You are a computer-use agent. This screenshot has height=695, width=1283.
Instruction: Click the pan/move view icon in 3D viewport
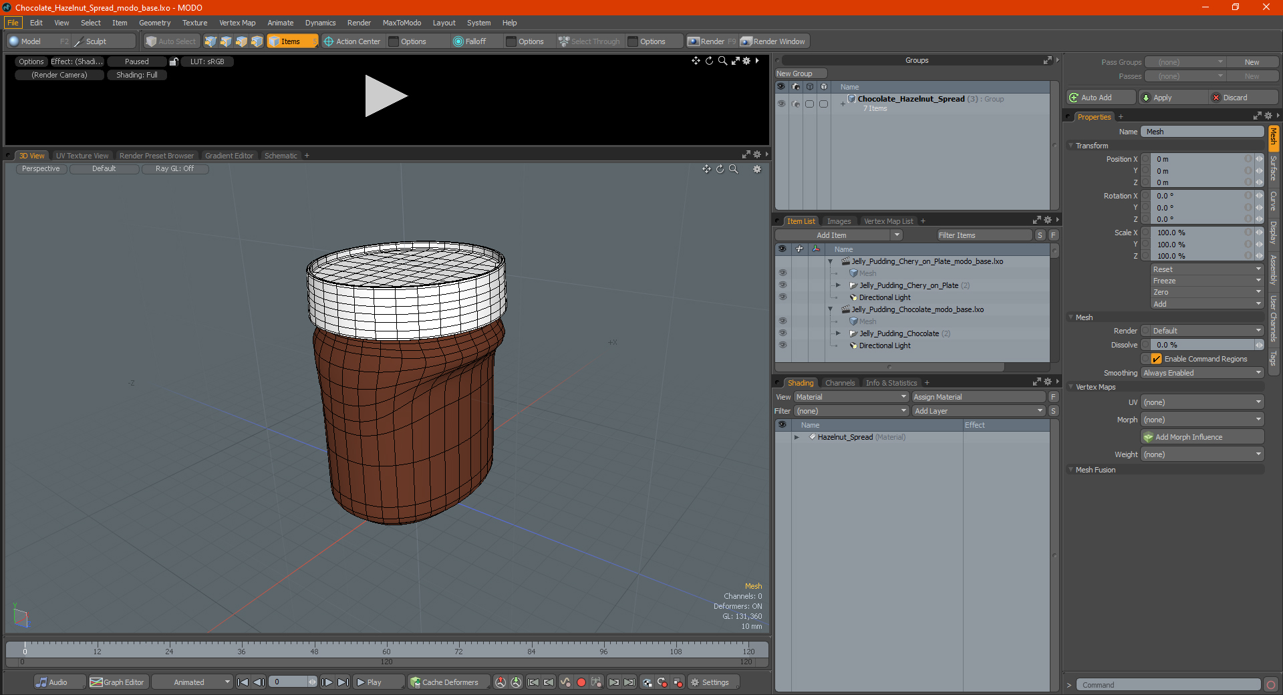pos(706,169)
